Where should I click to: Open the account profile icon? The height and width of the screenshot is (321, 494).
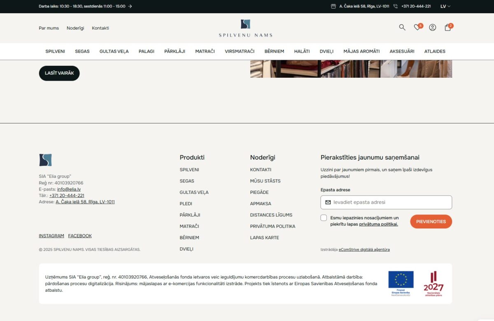click(x=432, y=28)
